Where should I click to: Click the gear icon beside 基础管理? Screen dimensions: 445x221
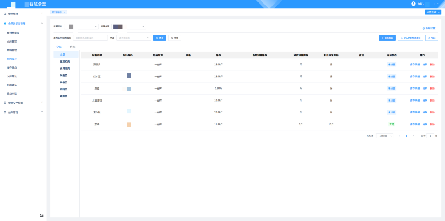[x=5, y=112]
